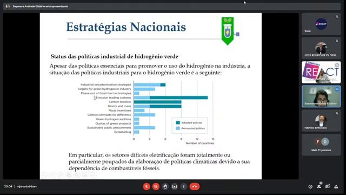Hang up with the red leave call button
The image size is (346, 195).
[195, 186]
